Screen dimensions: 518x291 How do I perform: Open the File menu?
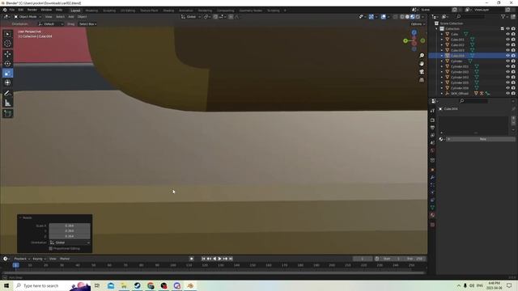pyautogui.click(x=12, y=11)
